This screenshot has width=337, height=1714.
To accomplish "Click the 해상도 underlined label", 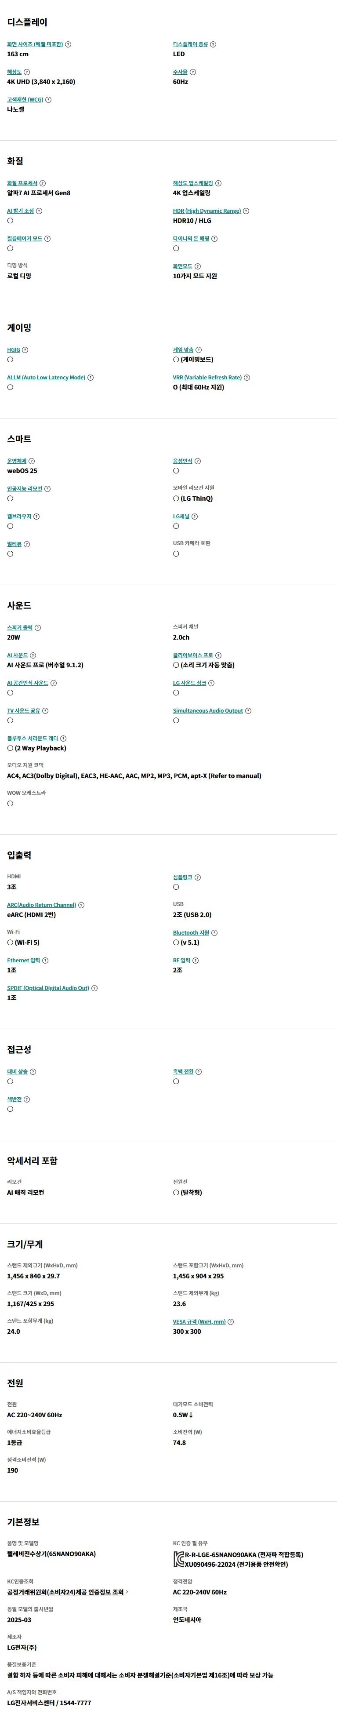I will click(x=14, y=72).
